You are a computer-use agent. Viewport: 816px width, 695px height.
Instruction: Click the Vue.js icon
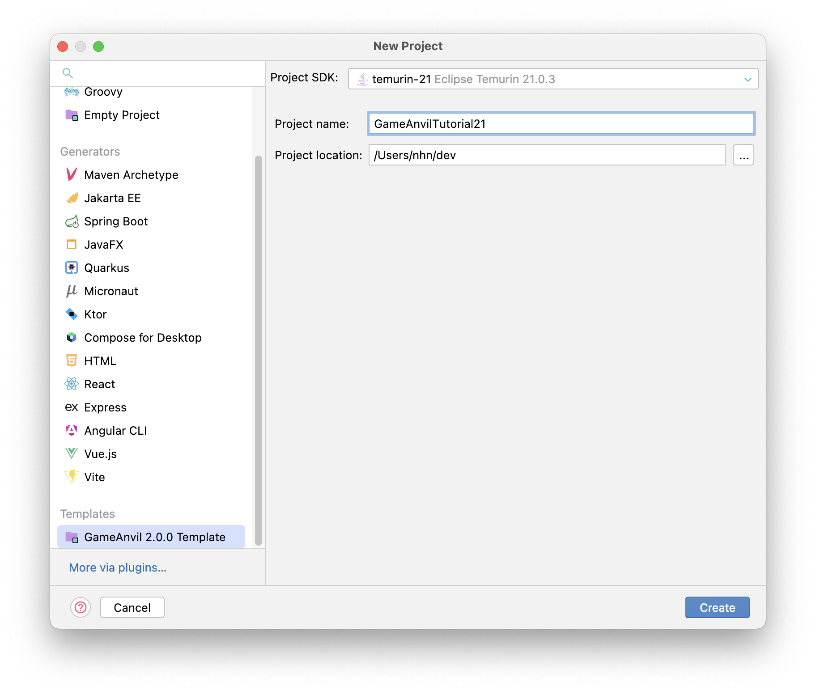[x=72, y=453]
